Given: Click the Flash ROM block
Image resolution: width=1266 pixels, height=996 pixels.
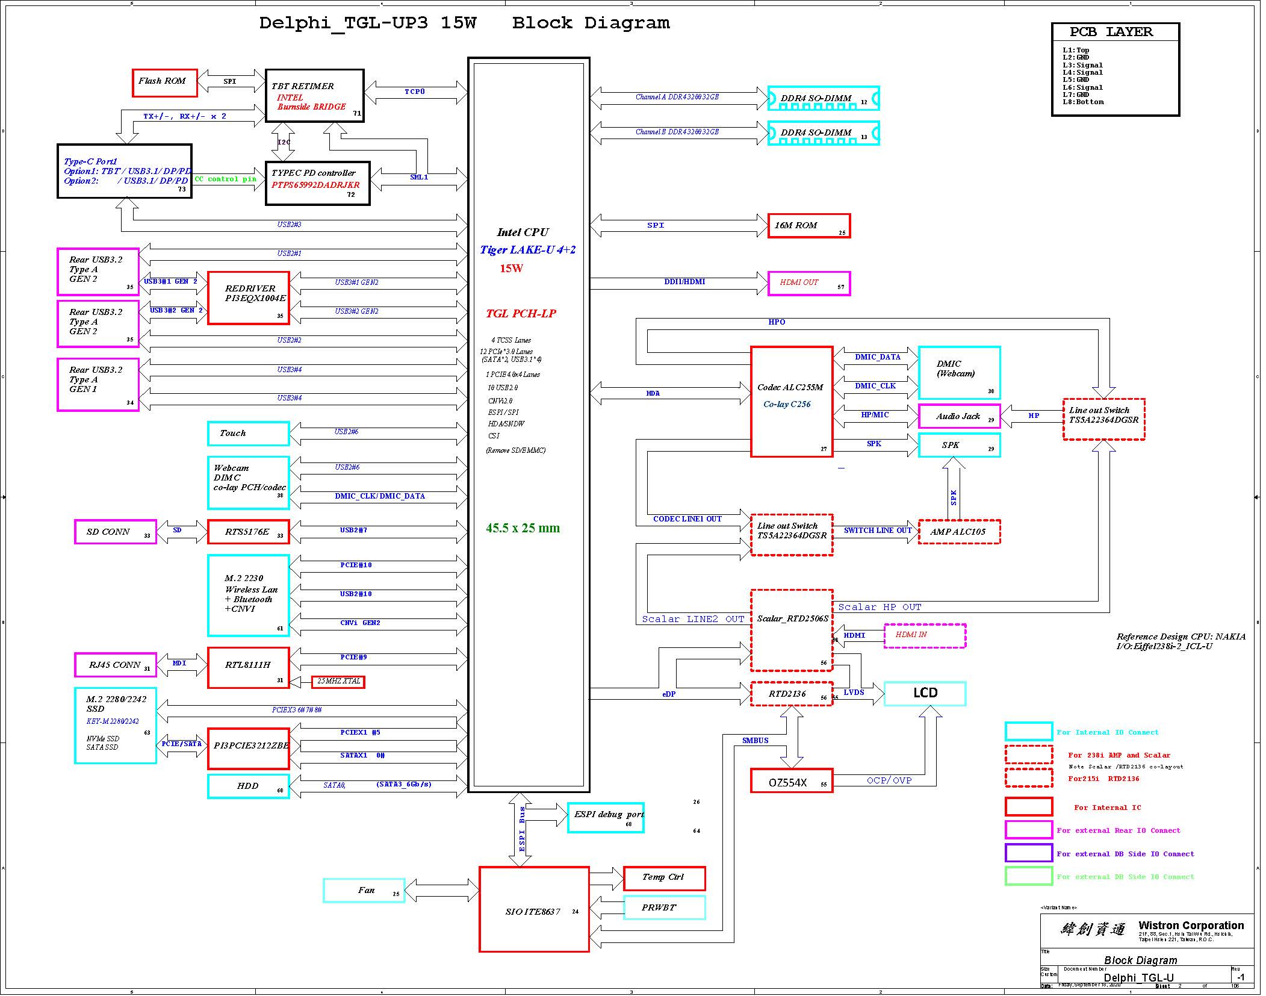Looking at the screenshot, I should click(x=164, y=82).
